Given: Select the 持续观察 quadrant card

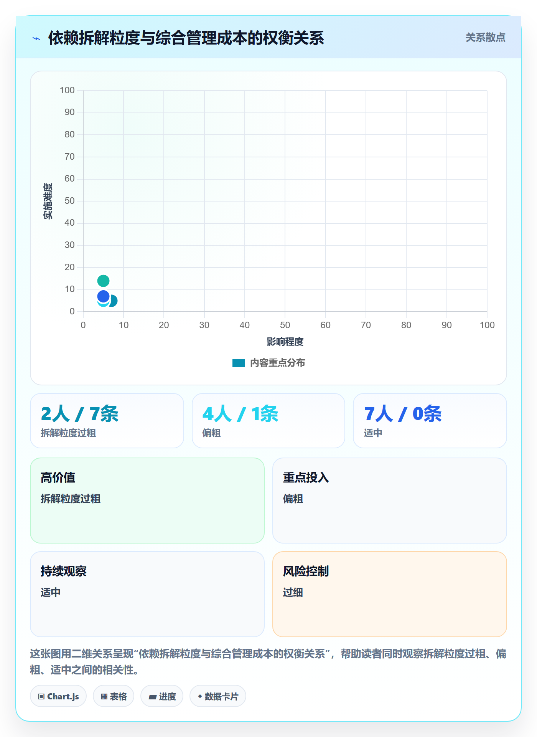Looking at the screenshot, I should click(x=147, y=594).
